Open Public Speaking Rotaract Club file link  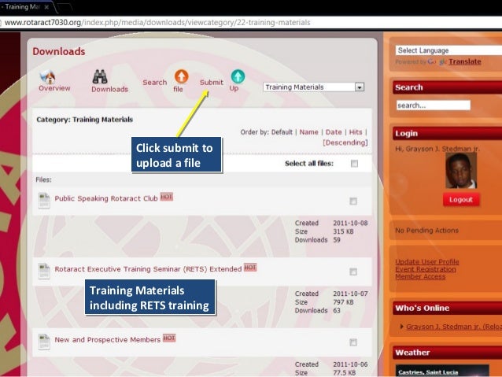(x=106, y=198)
